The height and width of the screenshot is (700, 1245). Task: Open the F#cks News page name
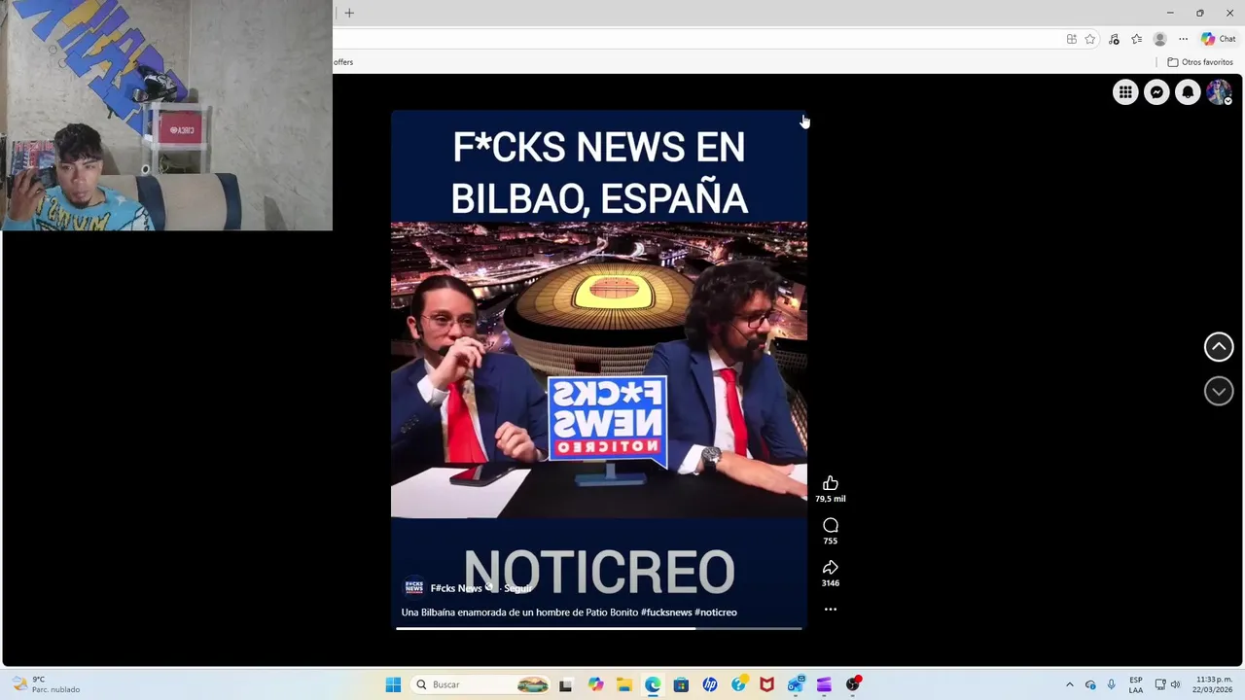click(456, 588)
